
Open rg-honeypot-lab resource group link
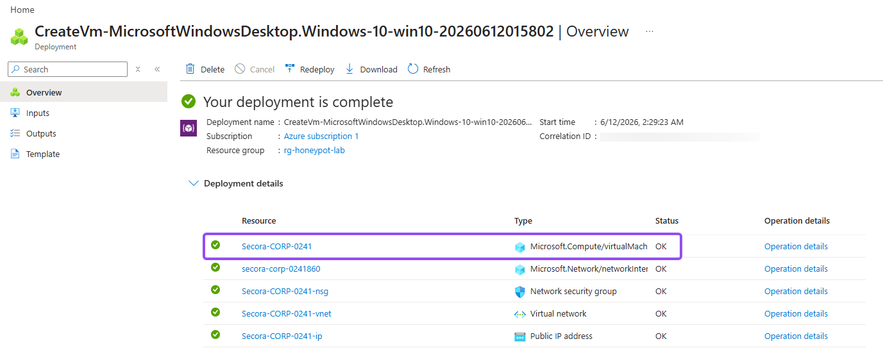(x=314, y=150)
